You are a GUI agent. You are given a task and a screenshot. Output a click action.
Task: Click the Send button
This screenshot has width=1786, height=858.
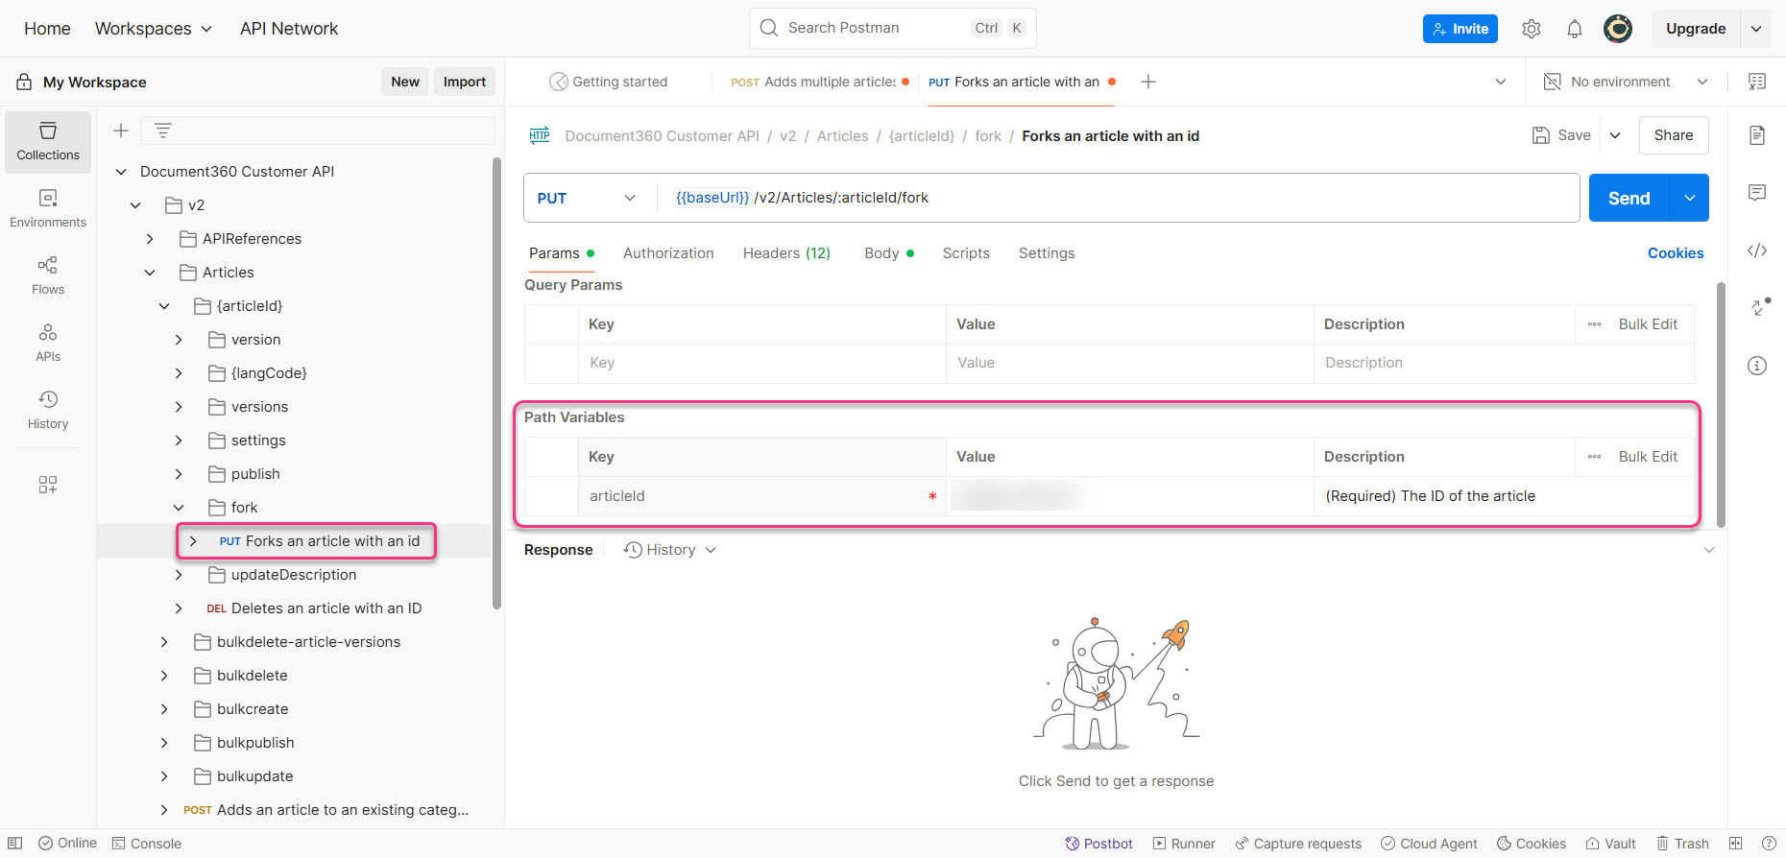click(1629, 199)
